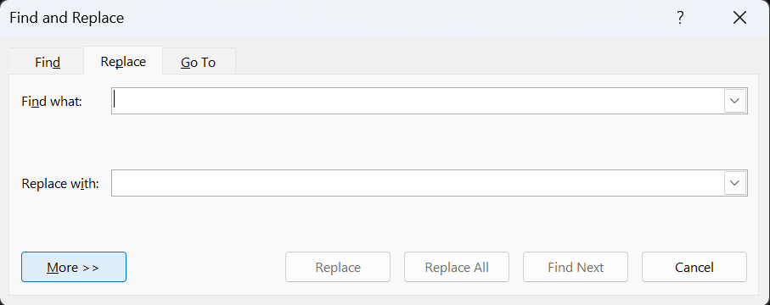The height and width of the screenshot is (305, 770).
Task: Click the Replace button
Action: coord(338,267)
